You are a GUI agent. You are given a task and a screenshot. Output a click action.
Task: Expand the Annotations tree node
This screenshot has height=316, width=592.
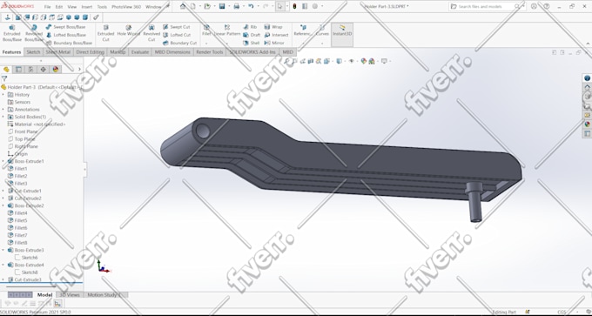pos(3,110)
